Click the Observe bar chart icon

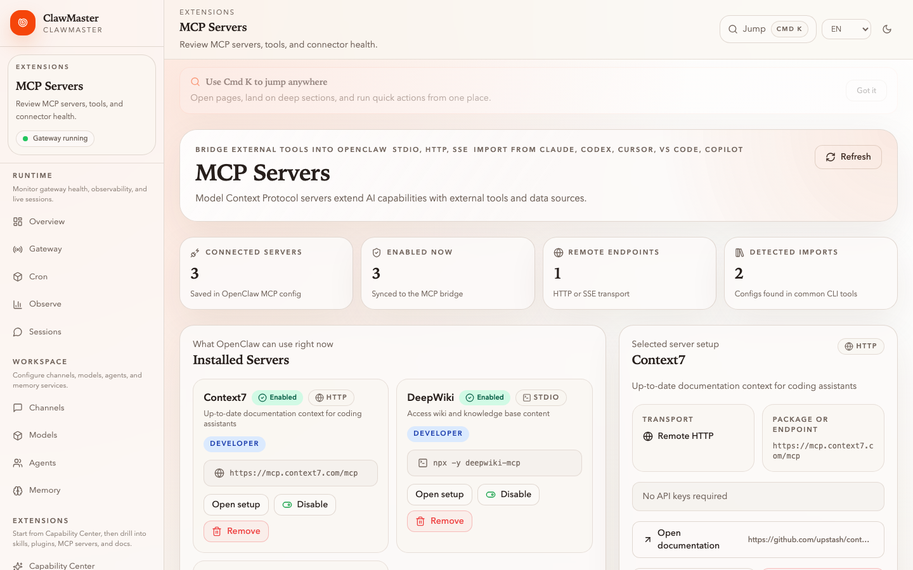coord(18,305)
